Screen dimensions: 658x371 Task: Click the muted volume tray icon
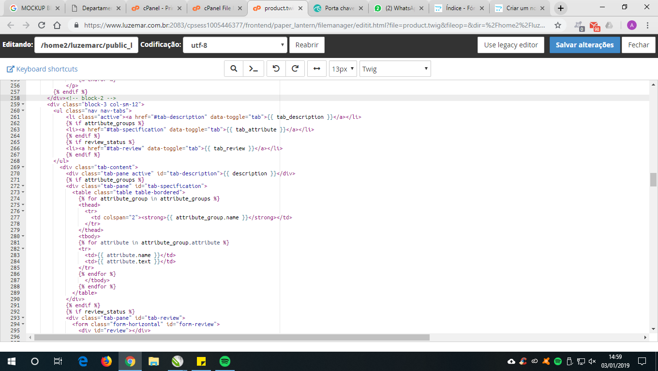[592, 361]
